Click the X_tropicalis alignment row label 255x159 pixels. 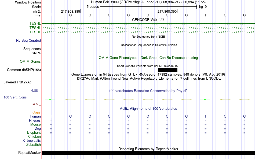point(32,141)
